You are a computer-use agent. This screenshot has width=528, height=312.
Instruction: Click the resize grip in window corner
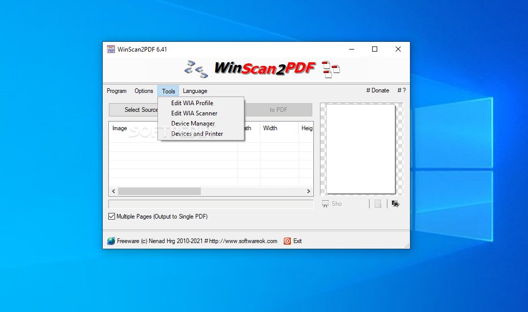coord(407,246)
